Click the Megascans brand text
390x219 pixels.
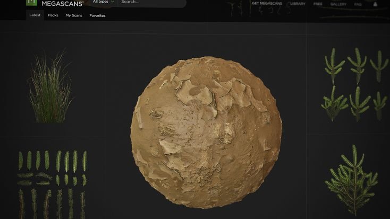63,3
